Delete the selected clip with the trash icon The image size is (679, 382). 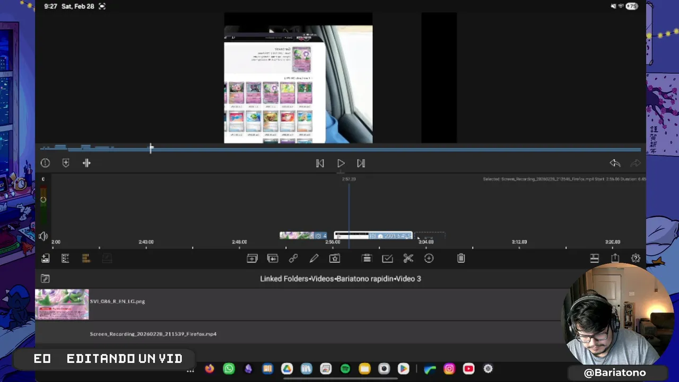(461, 258)
